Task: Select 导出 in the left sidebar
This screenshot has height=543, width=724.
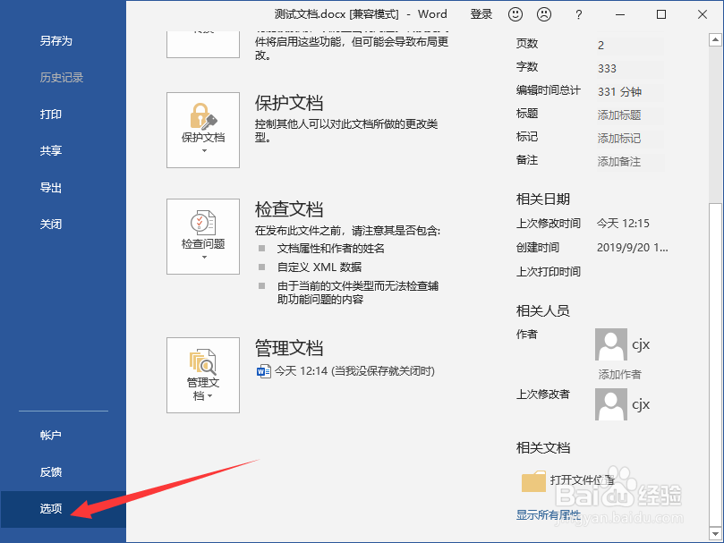Action: (x=51, y=187)
